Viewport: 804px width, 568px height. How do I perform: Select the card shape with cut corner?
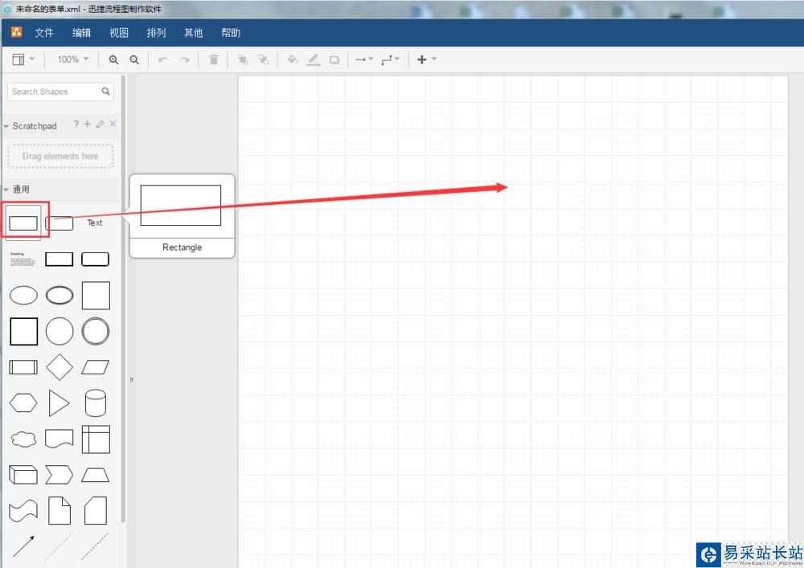tap(96, 511)
